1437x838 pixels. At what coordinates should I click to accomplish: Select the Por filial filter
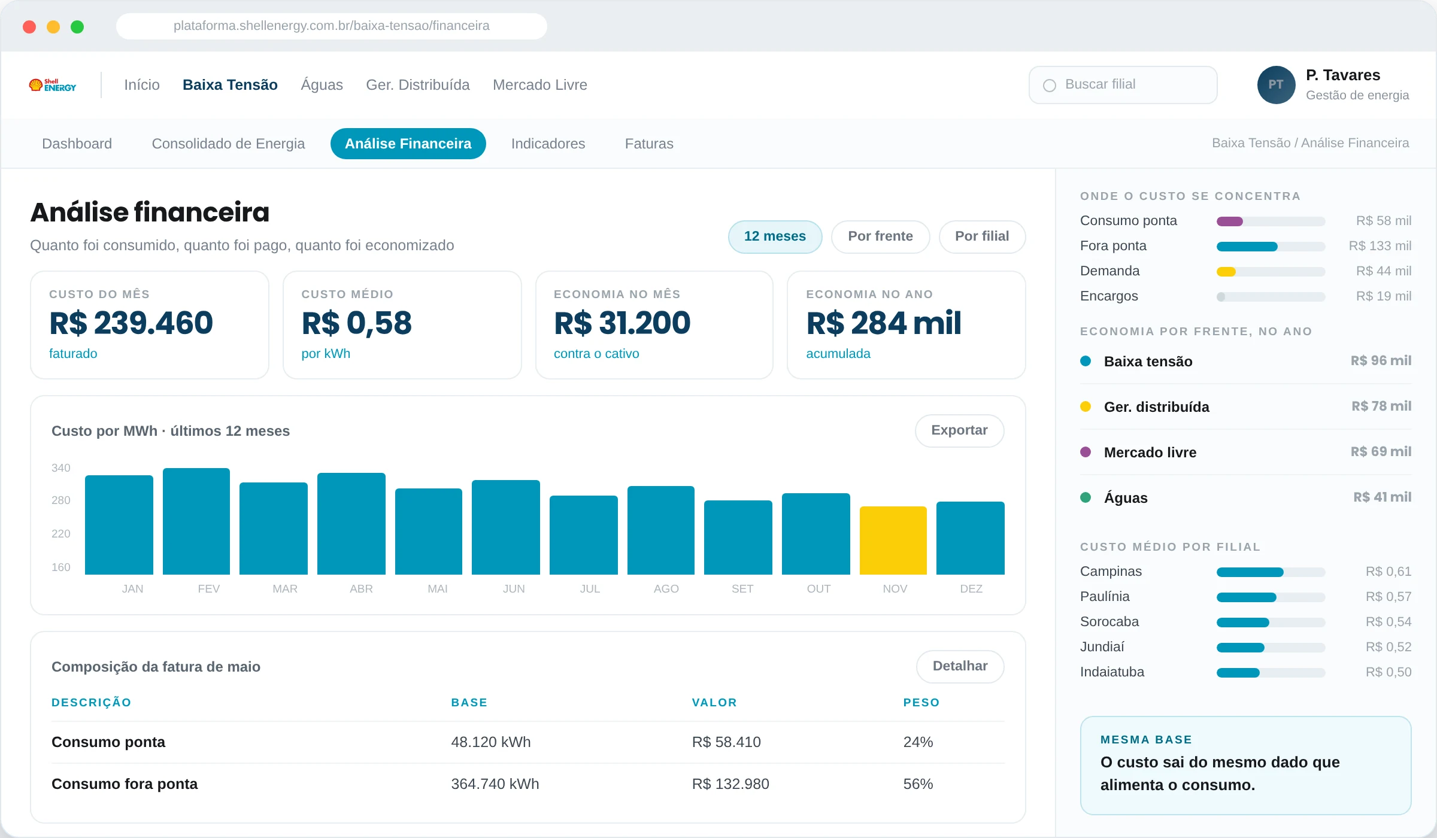pos(982,236)
